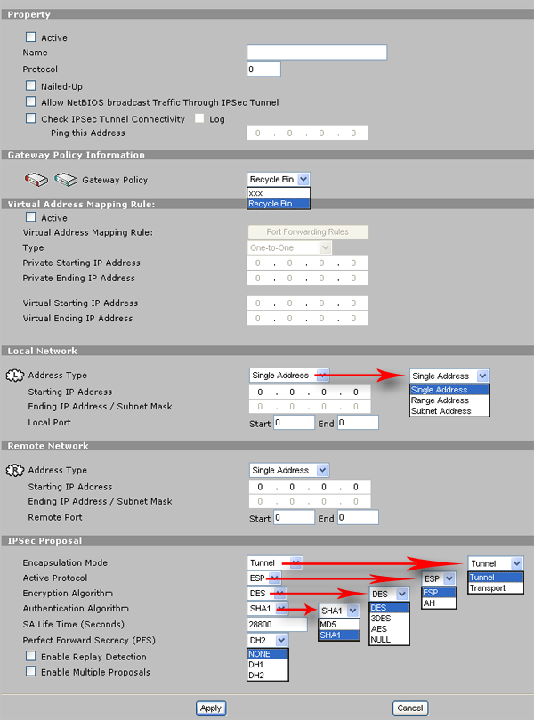The height and width of the screenshot is (720, 534).
Task: Allow NetBIOS broadcast traffic through IPSec tunnel
Action: pos(31,101)
